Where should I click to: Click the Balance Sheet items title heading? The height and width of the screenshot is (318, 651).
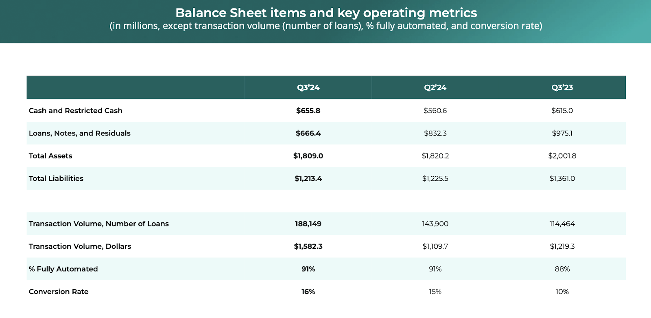(326, 13)
